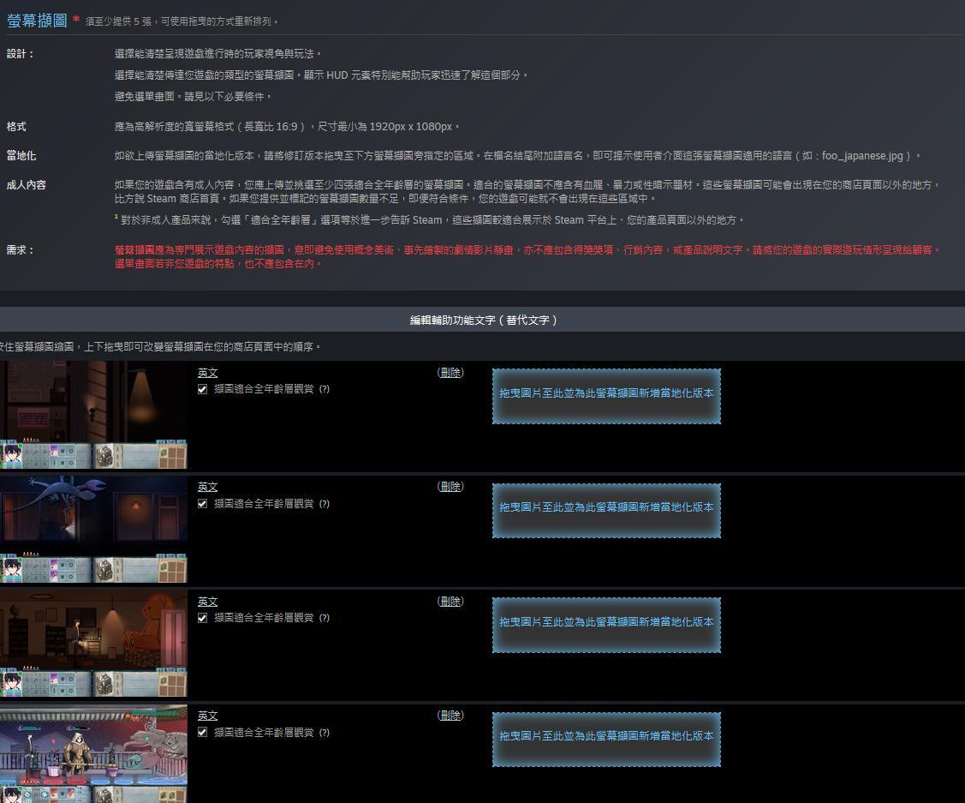This screenshot has height=803, width=965.
Task: Open the (?) help icon on first screenshot row
Action: pos(324,389)
